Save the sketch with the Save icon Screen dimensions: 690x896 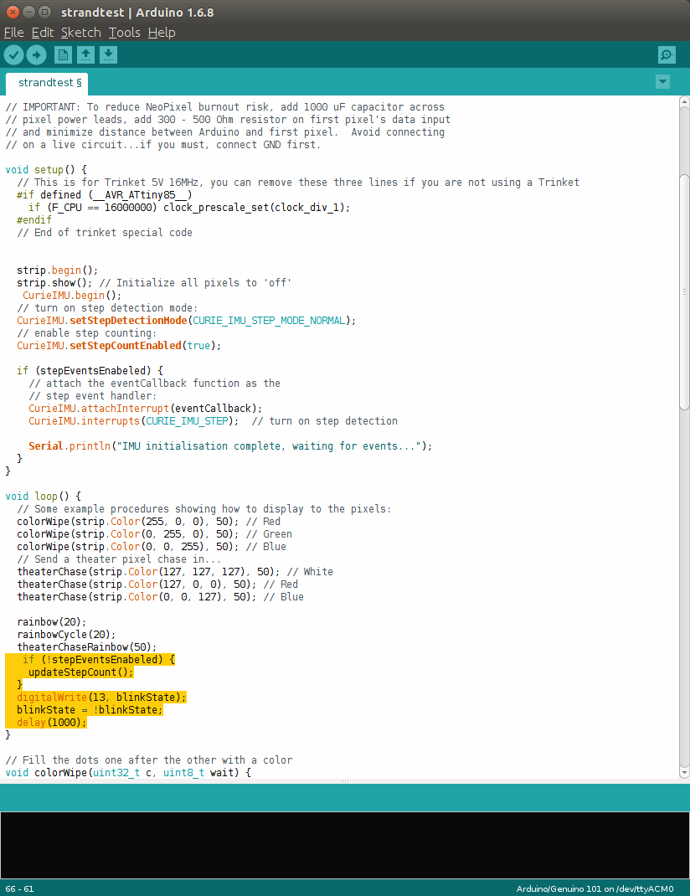pos(109,55)
